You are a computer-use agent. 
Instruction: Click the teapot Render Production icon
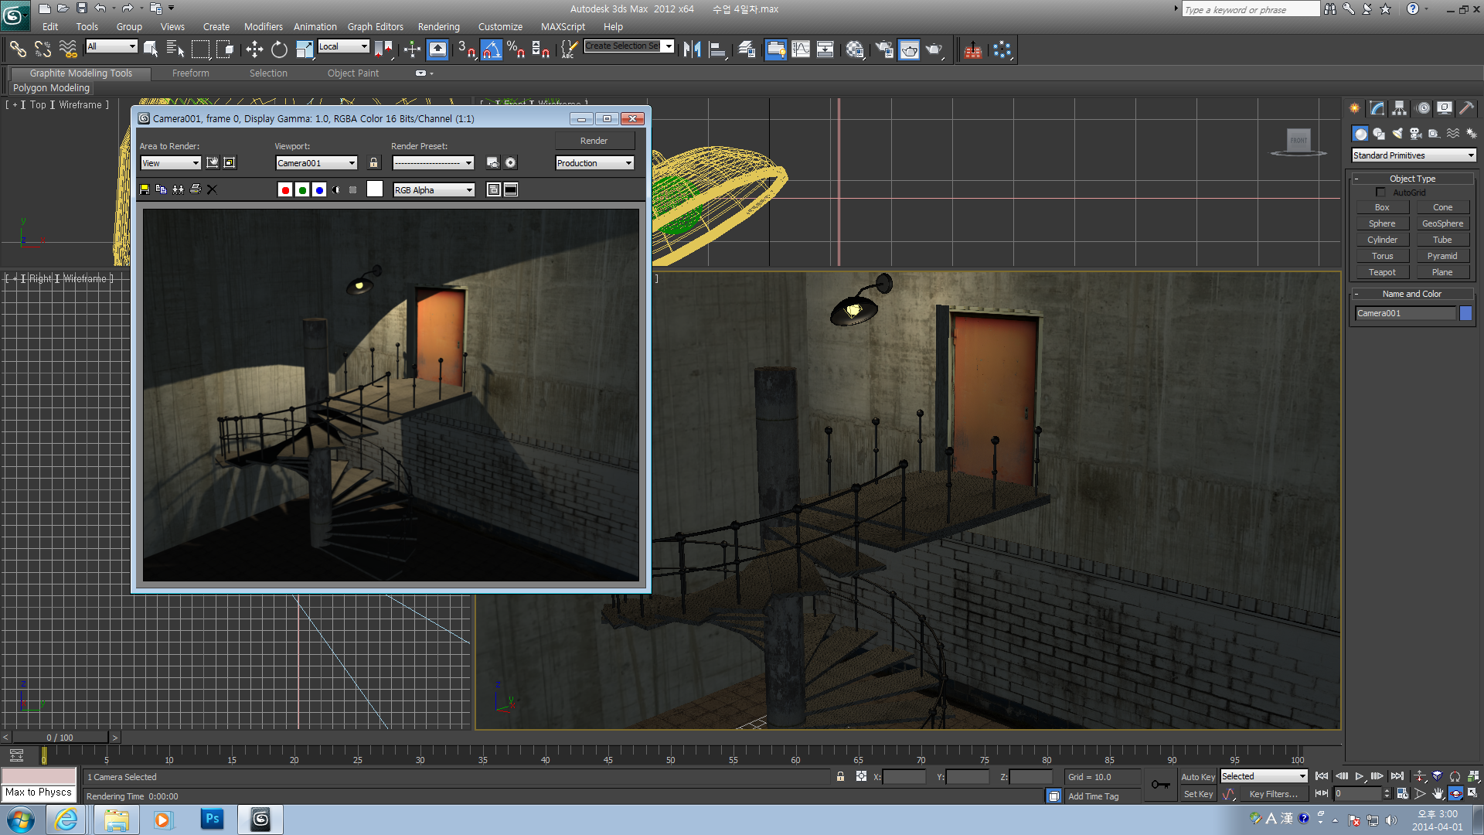[x=934, y=50]
